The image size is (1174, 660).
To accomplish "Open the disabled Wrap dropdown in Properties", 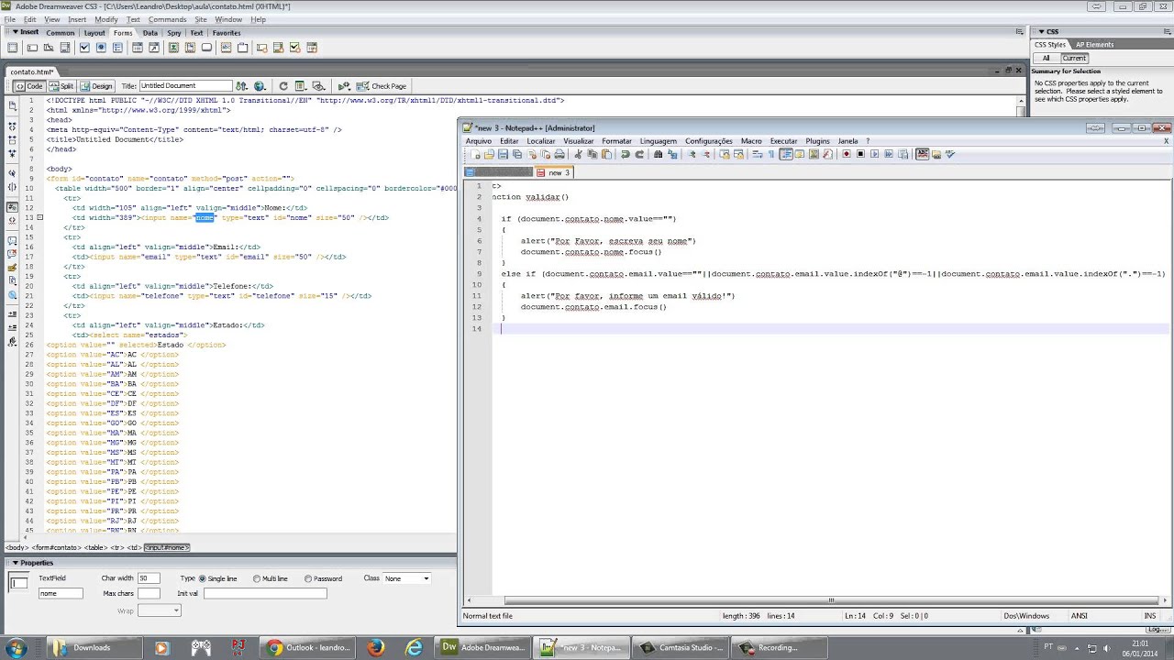I will point(159,610).
